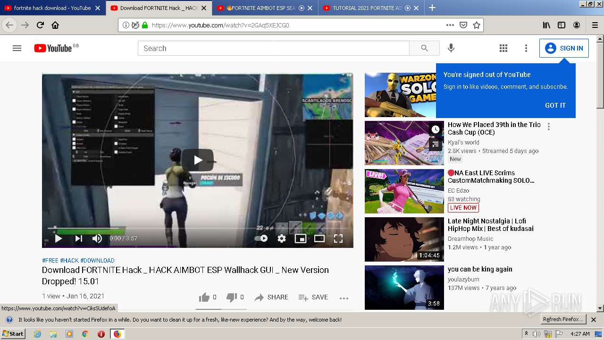Open the YouTube guide hamburger menu
Viewport: 604px width, 340px height.
pos(17,48)
